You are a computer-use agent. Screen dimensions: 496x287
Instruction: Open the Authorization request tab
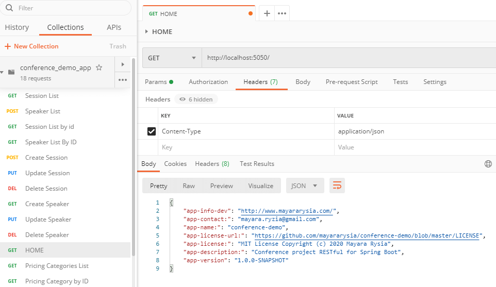(208, 82)
